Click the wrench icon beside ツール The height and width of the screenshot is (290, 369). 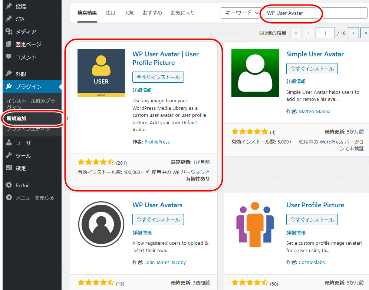pyautogui.click(x=9, y=155)
